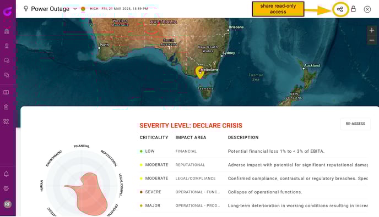Click the share read-only access icon

tap(340, 9)
